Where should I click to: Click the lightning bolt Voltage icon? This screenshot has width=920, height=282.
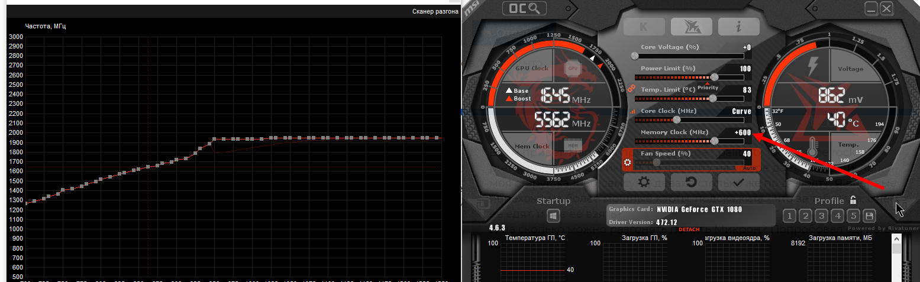[x=813, y=66]
